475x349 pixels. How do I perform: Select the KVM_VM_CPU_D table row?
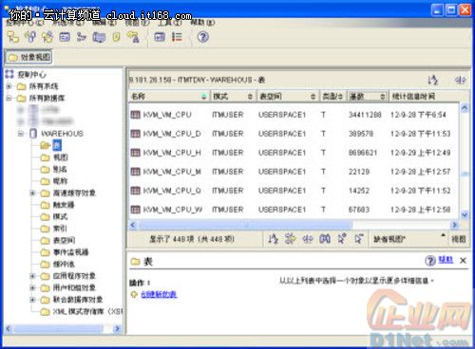[294, 134]
